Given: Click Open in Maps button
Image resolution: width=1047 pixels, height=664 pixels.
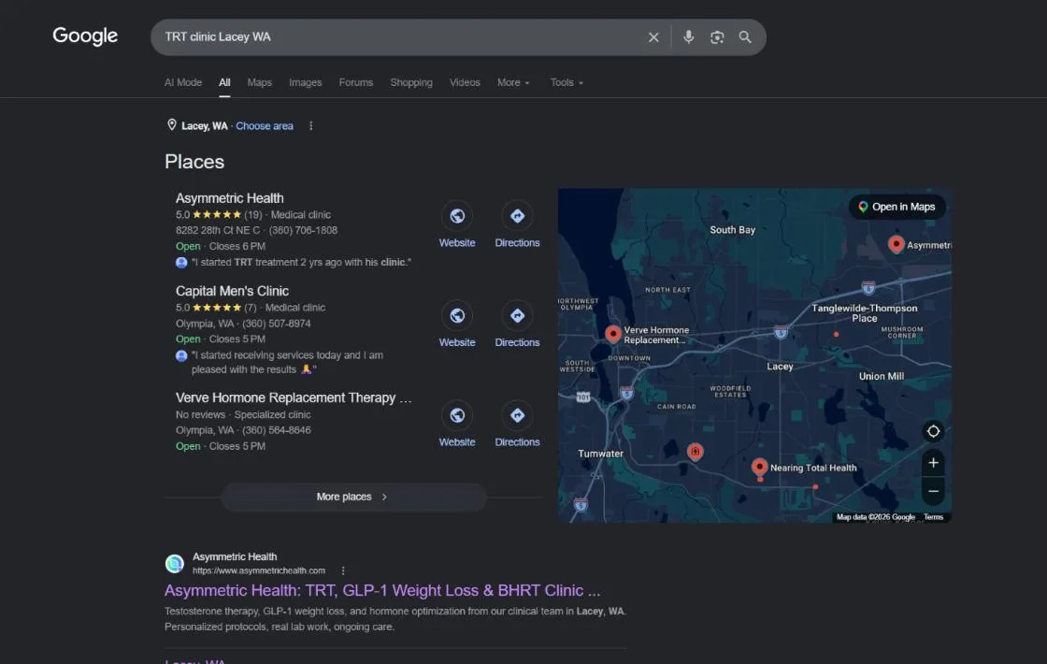Looking at the screenshot, I should click(897, 207).
